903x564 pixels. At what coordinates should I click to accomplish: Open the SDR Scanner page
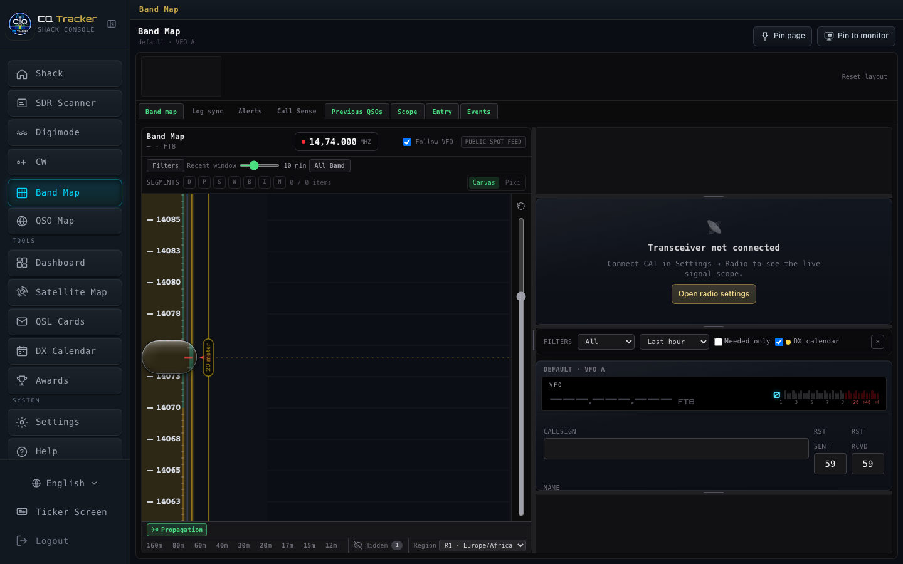(65, 103)
